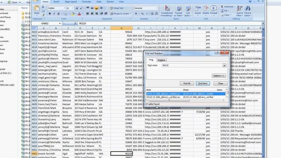Select column G header
This screenshot has height=158, width=281.
[122, 28]
